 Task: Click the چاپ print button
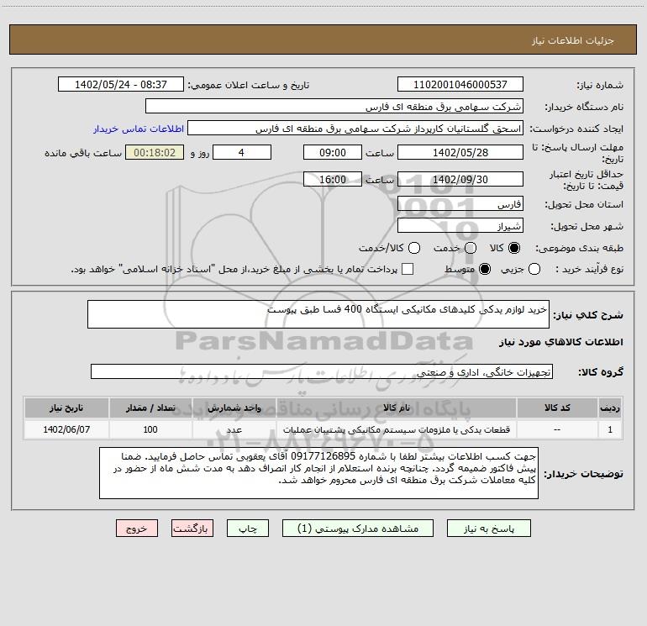248,529
